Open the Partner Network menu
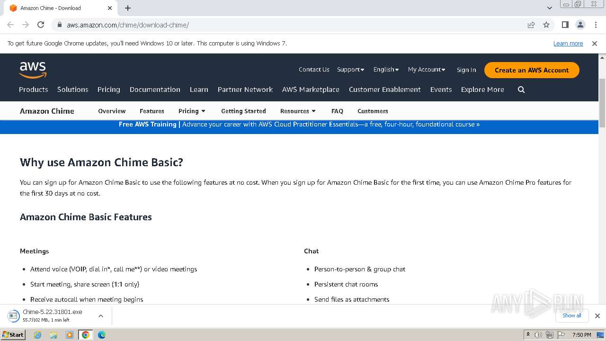The width and height of the screenshot is (606, 341). (x=245, y=90)
